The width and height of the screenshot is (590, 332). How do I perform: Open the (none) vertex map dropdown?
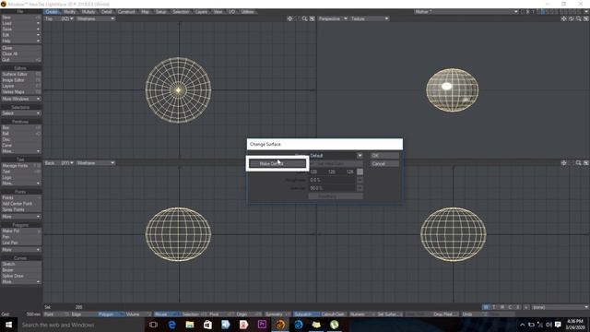point(560,307)
